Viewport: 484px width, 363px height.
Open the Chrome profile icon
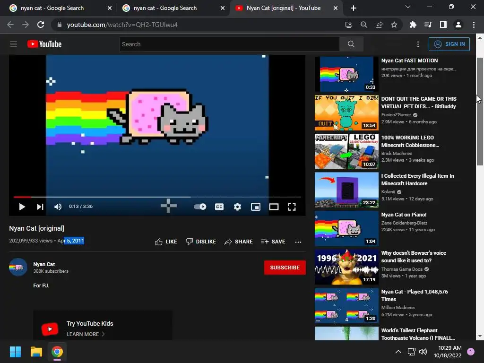click(458, 25)
